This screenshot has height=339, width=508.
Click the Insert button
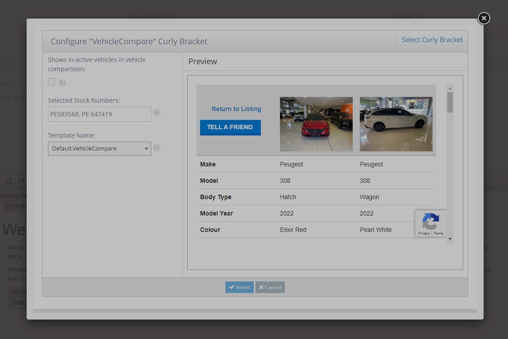point(239,287)
